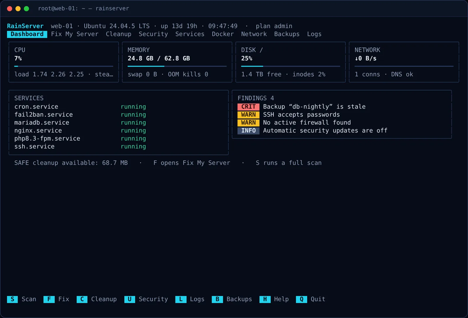Click the swap 0 B OOM kills line

[168, 74]
